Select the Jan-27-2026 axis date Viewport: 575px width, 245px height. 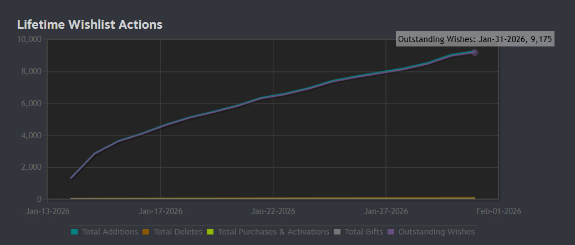pos(386,211)
